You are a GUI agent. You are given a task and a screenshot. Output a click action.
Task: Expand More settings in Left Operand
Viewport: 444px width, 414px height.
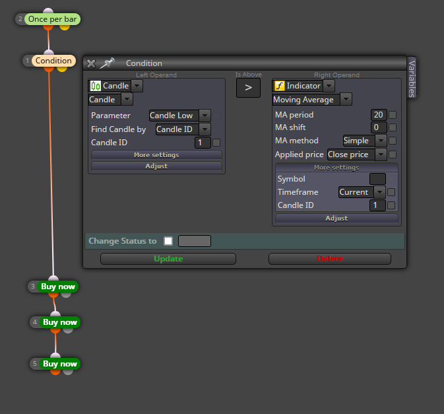pyautogui.click(x=156, y=155)
